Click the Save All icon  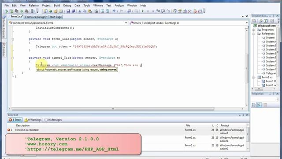(73, 11)
